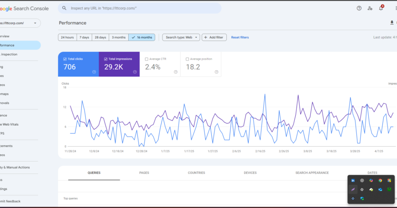The width and height of the screenshot is (397, 208).
Task: Click help icon on Total clicks card
Action: click(94, 72)
